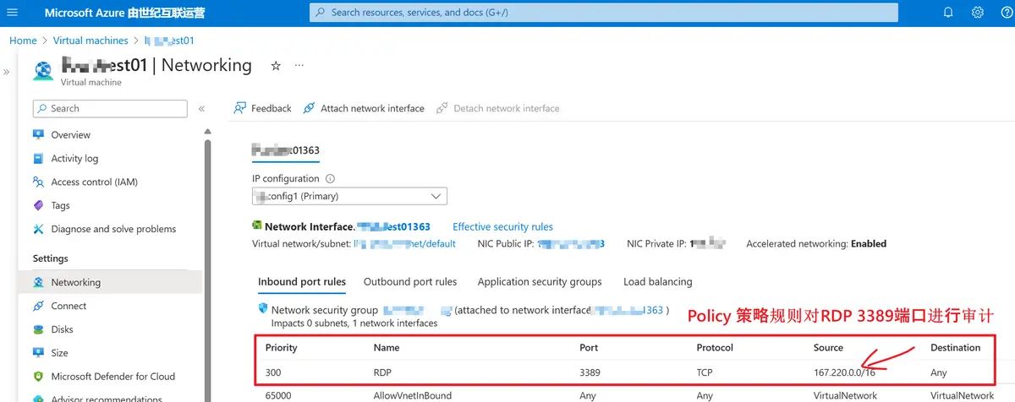Open the help question mark icon

coord(1007,13)
